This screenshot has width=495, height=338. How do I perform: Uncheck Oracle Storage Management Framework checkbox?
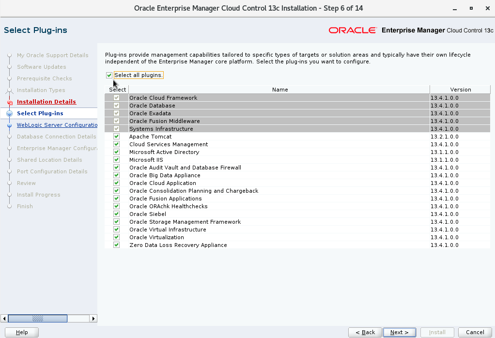click(117, 222)
